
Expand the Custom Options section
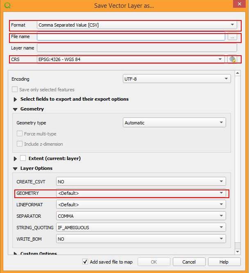(x=15, y=253)
